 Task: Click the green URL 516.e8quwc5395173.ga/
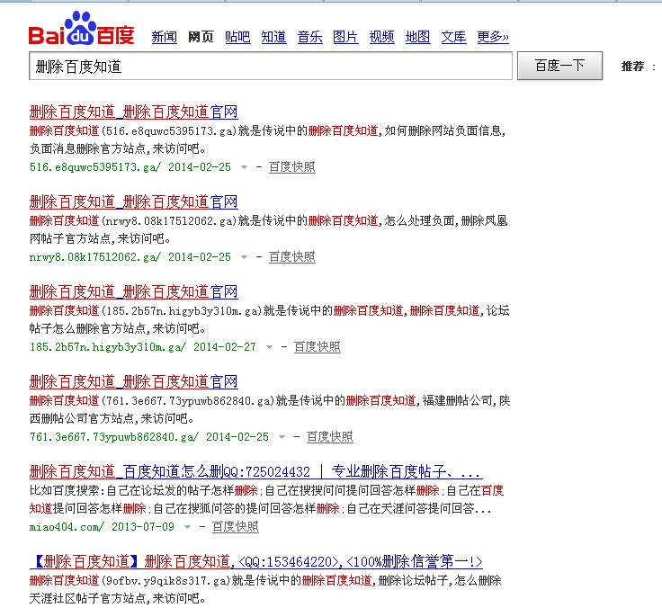click(x=95, y=167)
